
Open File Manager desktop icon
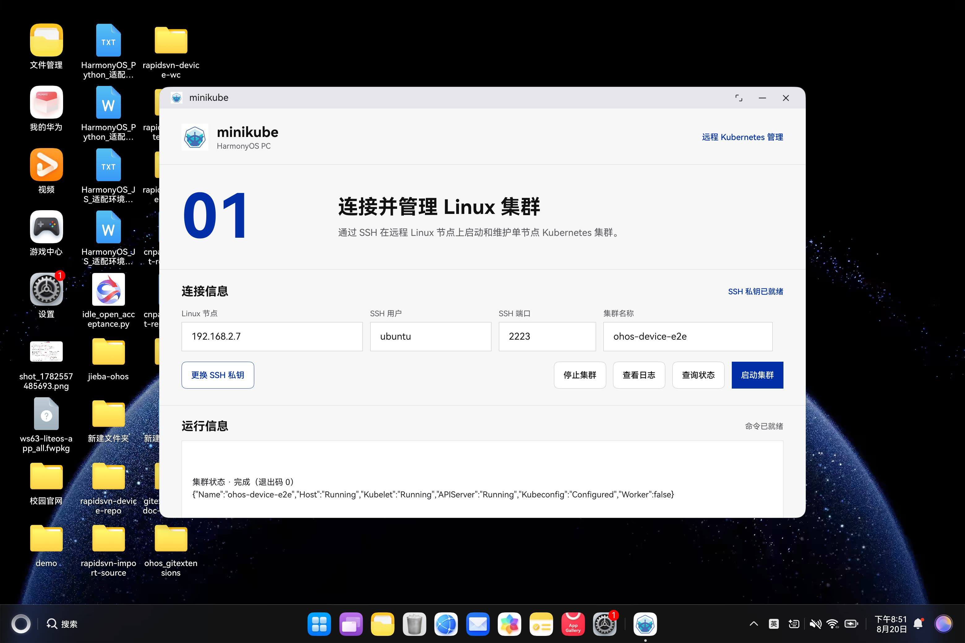pos(46,40)
